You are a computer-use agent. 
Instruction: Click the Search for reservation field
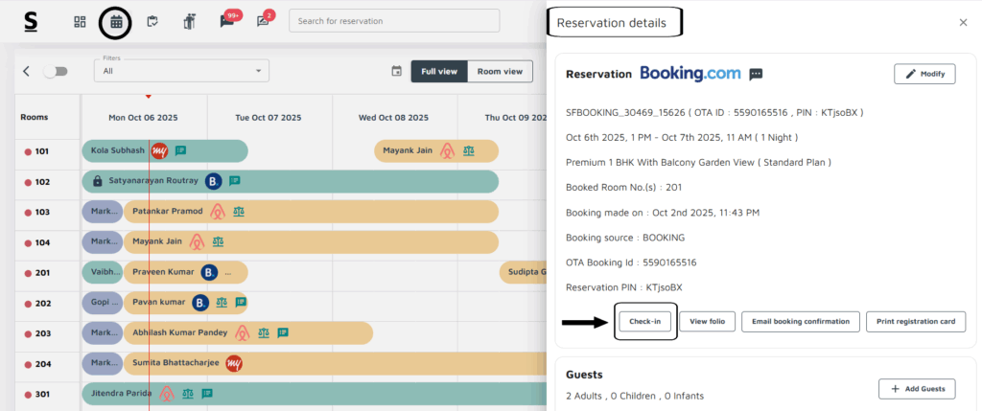point(393,21)
